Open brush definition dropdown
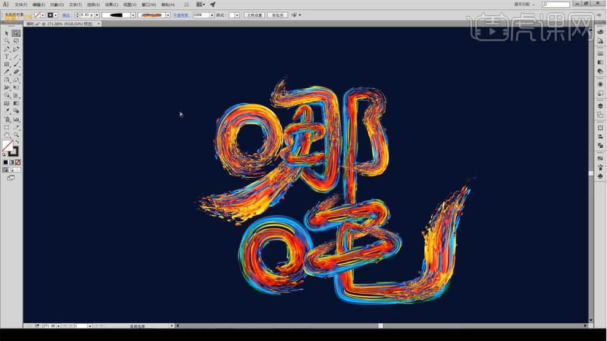 168,15
